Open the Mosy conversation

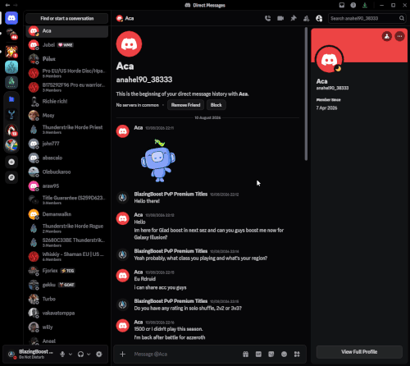(x=67, y=116)
